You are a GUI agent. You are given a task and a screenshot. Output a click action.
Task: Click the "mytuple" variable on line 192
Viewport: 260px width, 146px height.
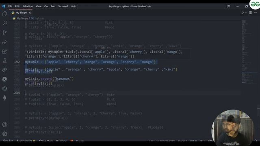[x=32, y=62]
